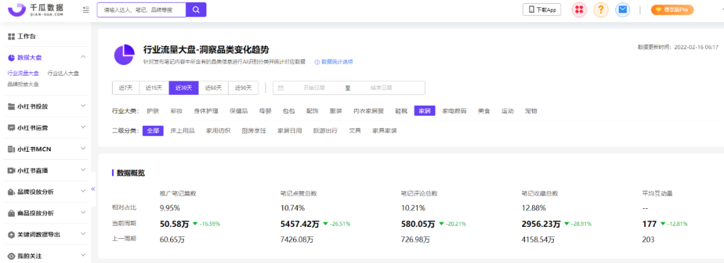Choose 鞋靴 industry category
The height and width of the screenshot is (263, 724).
pyautogui.click(x=402, y=111)
